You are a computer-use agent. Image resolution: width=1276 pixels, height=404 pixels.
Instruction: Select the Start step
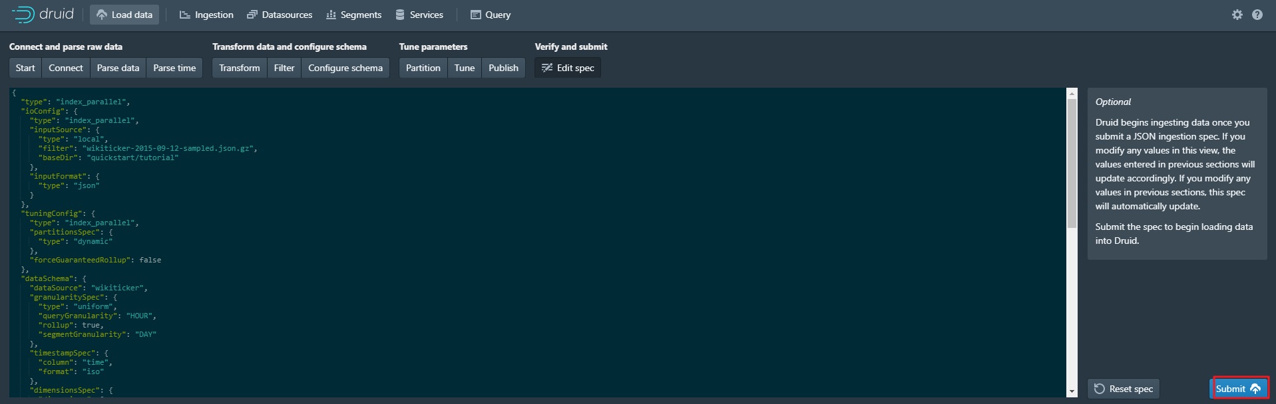click(x=25, y=68)
